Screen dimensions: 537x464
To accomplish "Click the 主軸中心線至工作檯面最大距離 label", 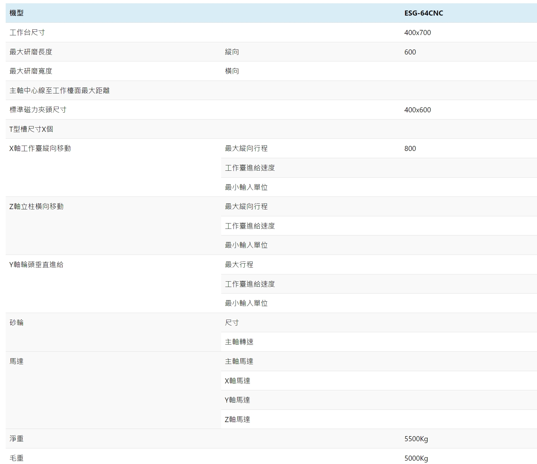I will click(x=60, y=90).
